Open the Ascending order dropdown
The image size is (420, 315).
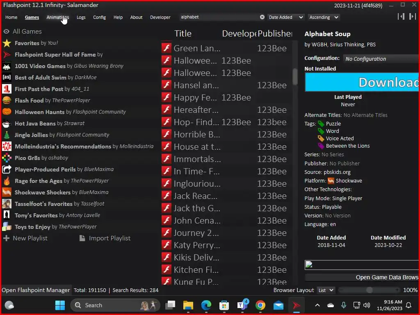[324, 17]
